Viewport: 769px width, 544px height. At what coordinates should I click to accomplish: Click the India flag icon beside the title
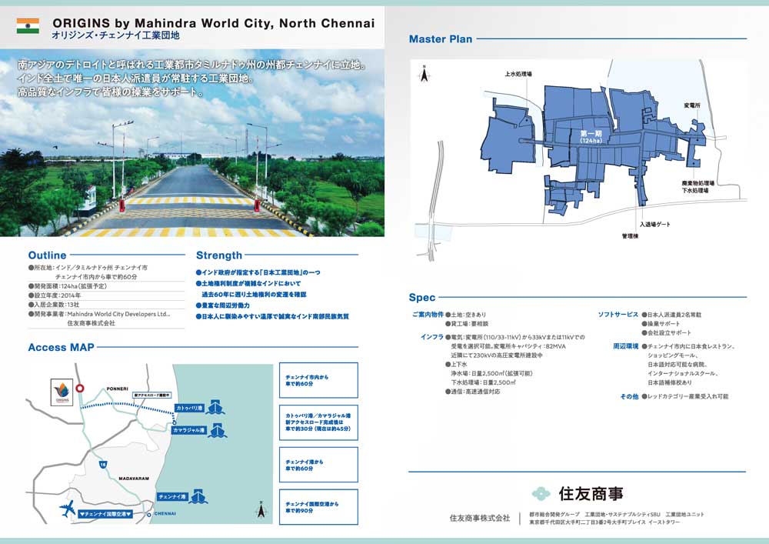click(28, 25)
